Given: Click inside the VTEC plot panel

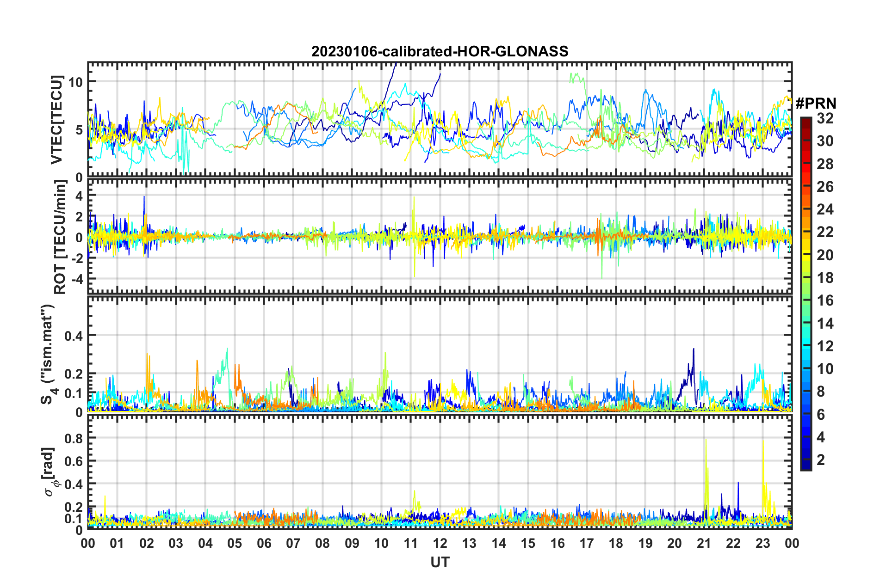Looking at the screenshot, I should pyautogui.click(x=440, y=120).
